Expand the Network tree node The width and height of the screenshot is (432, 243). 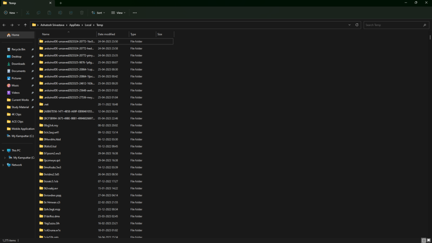(3, 165)
